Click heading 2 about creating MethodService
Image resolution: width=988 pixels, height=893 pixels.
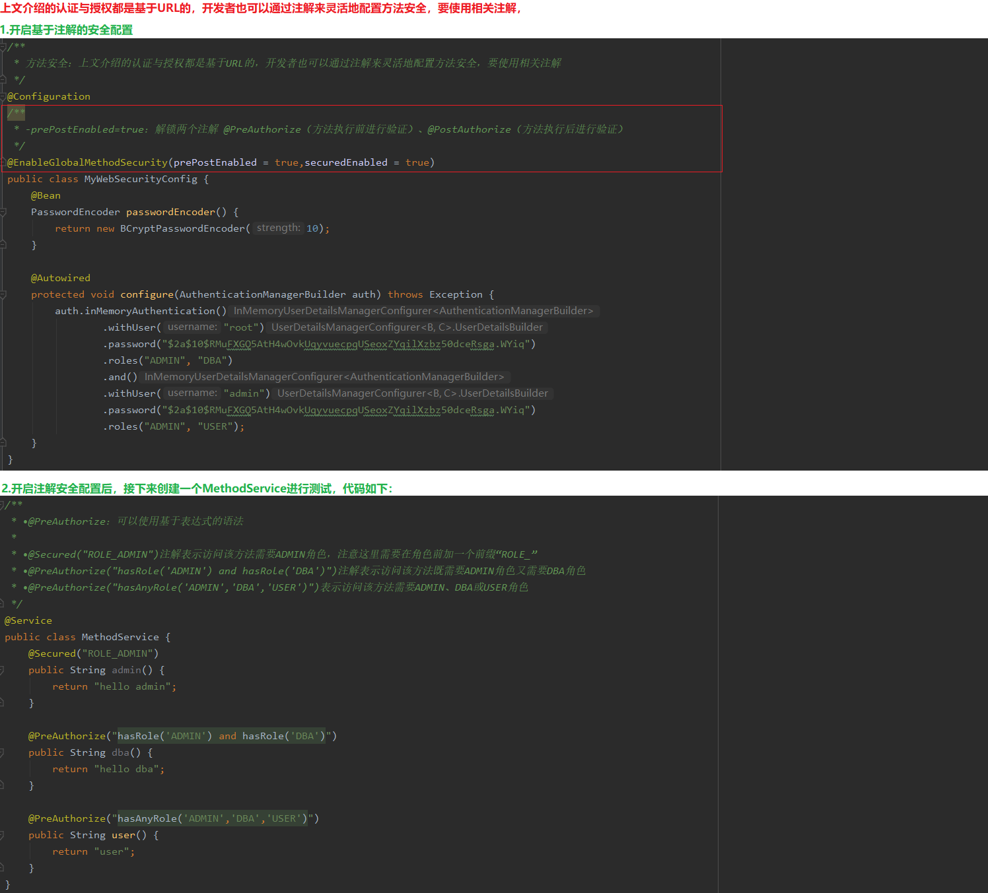click(x=197, y=488)
